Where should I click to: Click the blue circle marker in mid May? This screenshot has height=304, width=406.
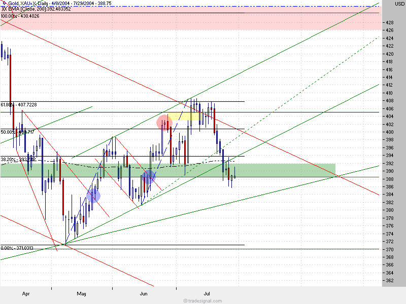pos(93,196)
